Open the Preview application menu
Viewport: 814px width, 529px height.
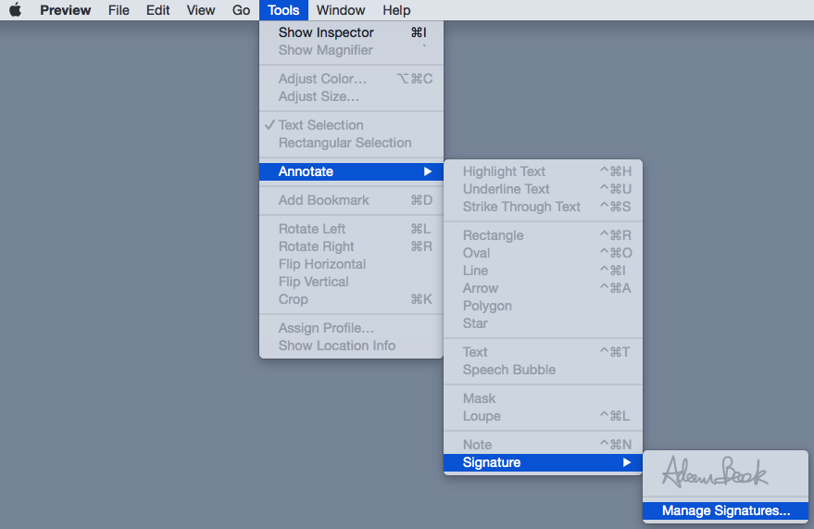(66, 10)
